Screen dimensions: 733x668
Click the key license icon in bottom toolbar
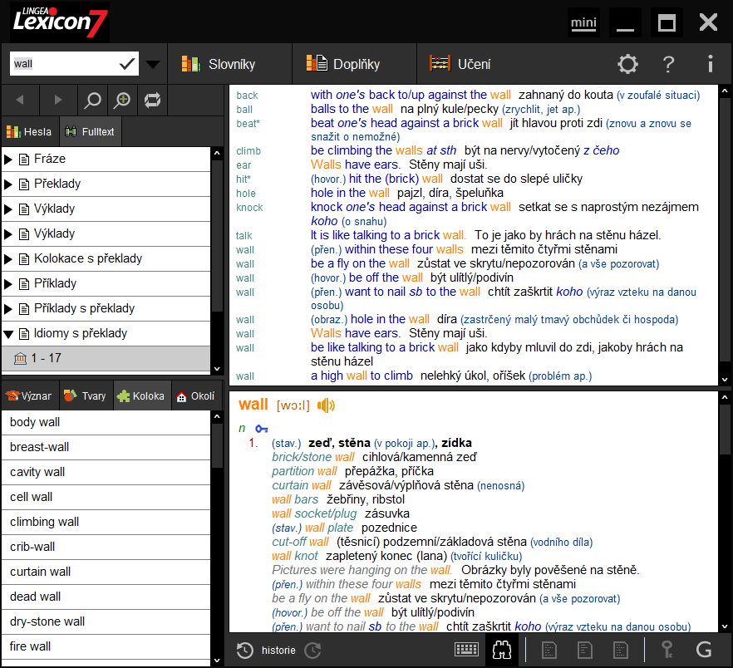click(x=666, y=650)
